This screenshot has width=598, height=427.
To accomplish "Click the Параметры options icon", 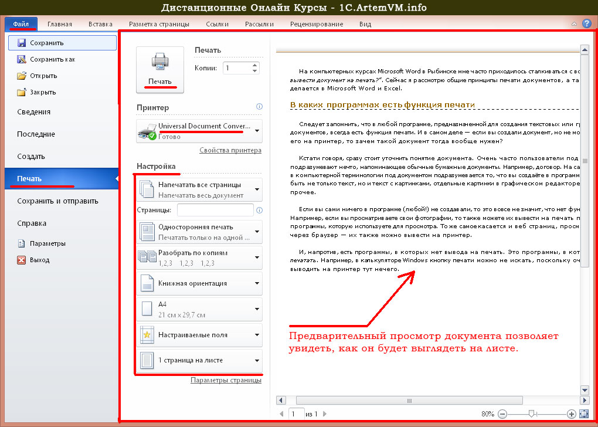I will click(22, 243).
